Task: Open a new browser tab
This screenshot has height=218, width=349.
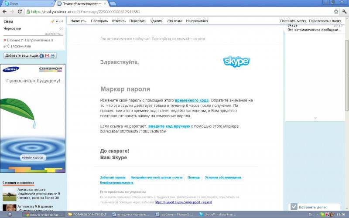Action: 113,3
